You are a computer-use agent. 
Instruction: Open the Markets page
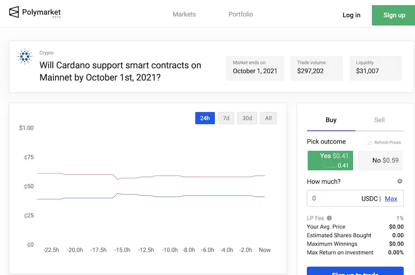pyautogui.click(x=184, y=15)
